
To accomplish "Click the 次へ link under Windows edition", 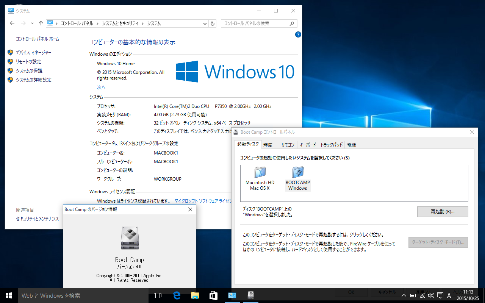I will [101, 87].
